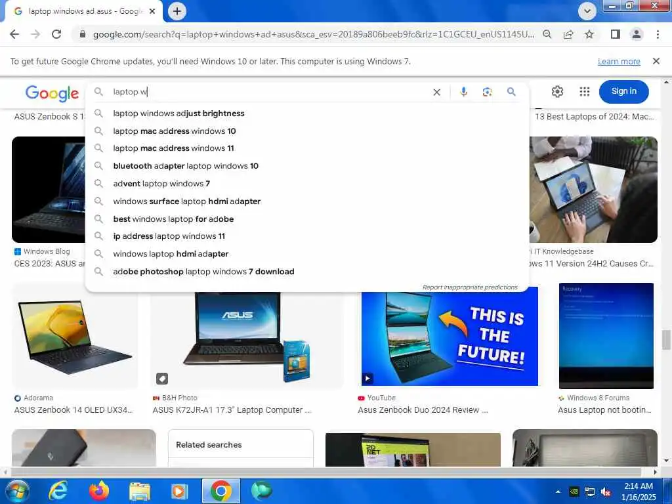This screenshot has height=504, width=672.
Task: Choose best windows laptop for adobe
Action: [307, 219]
